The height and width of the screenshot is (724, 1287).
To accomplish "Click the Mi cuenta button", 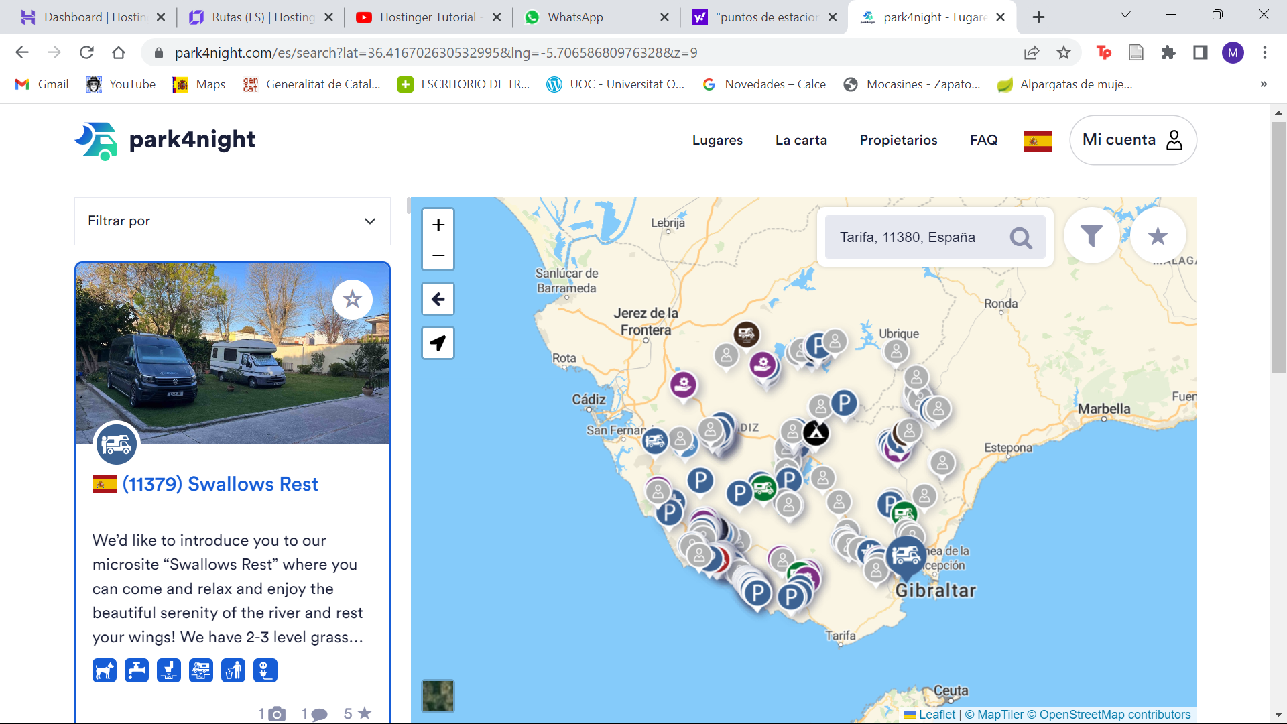I will click(x=1133, y=140).
